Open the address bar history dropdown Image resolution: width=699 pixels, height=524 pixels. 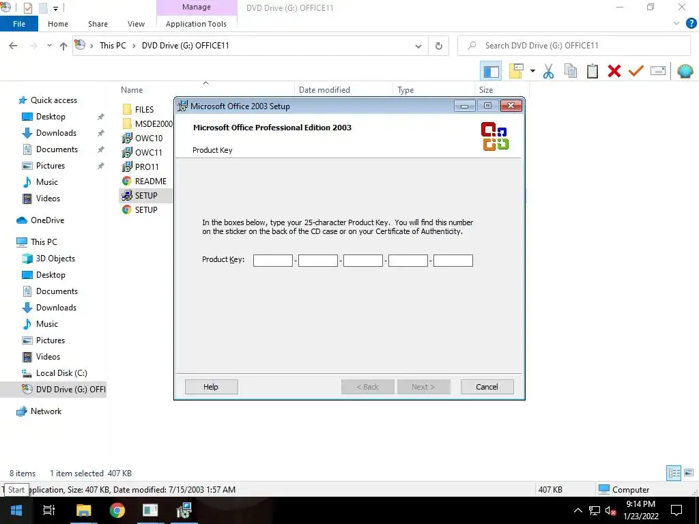[x=418, y=46]
